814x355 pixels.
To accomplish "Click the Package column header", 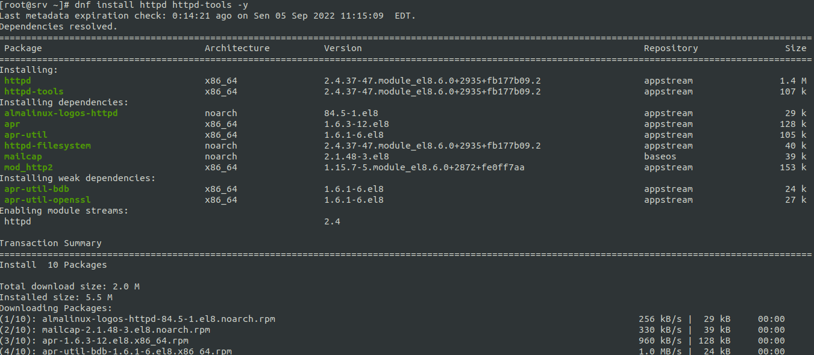I will click(23, 48).
